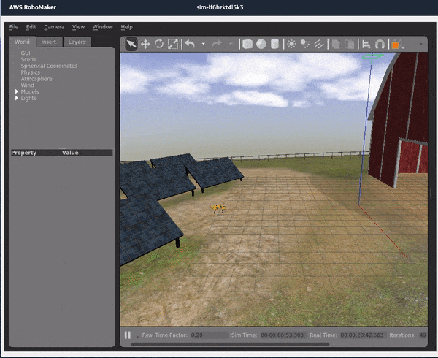
Task: Open the redo history dropdown arrow
Action: pos(231,44)
